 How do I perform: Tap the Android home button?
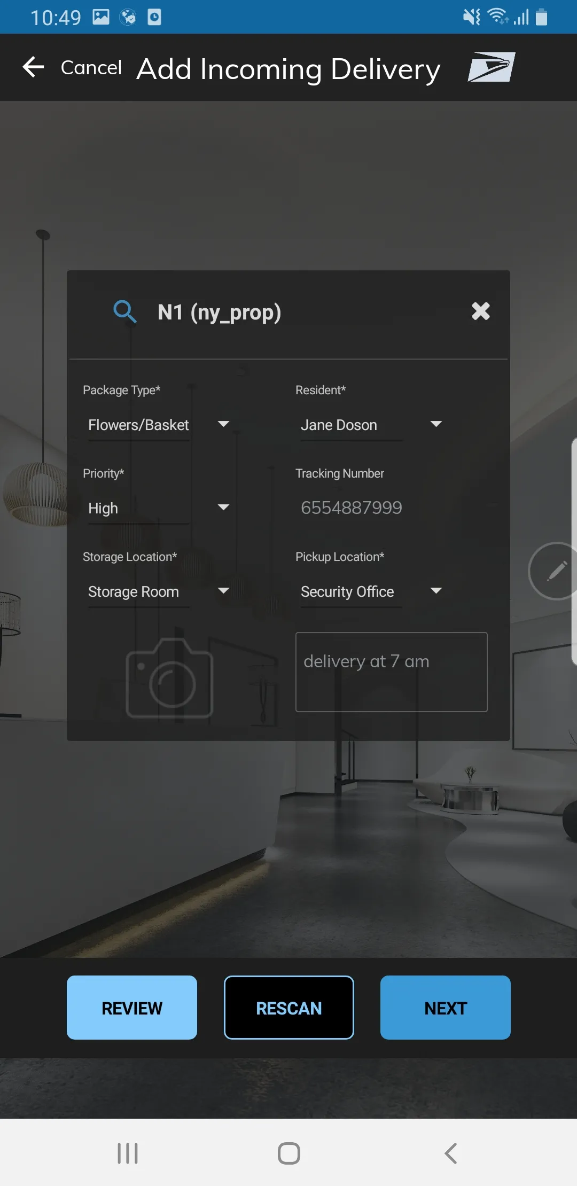pyautogui.click(x=288, y=1153)
